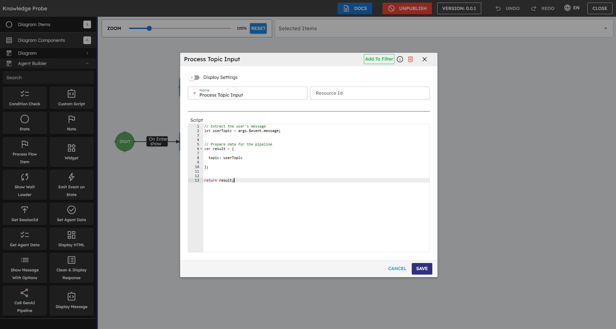Viewport: 616px width, 329px height.
Task: Select the Show Wait Loader icon
Action: 25,177
